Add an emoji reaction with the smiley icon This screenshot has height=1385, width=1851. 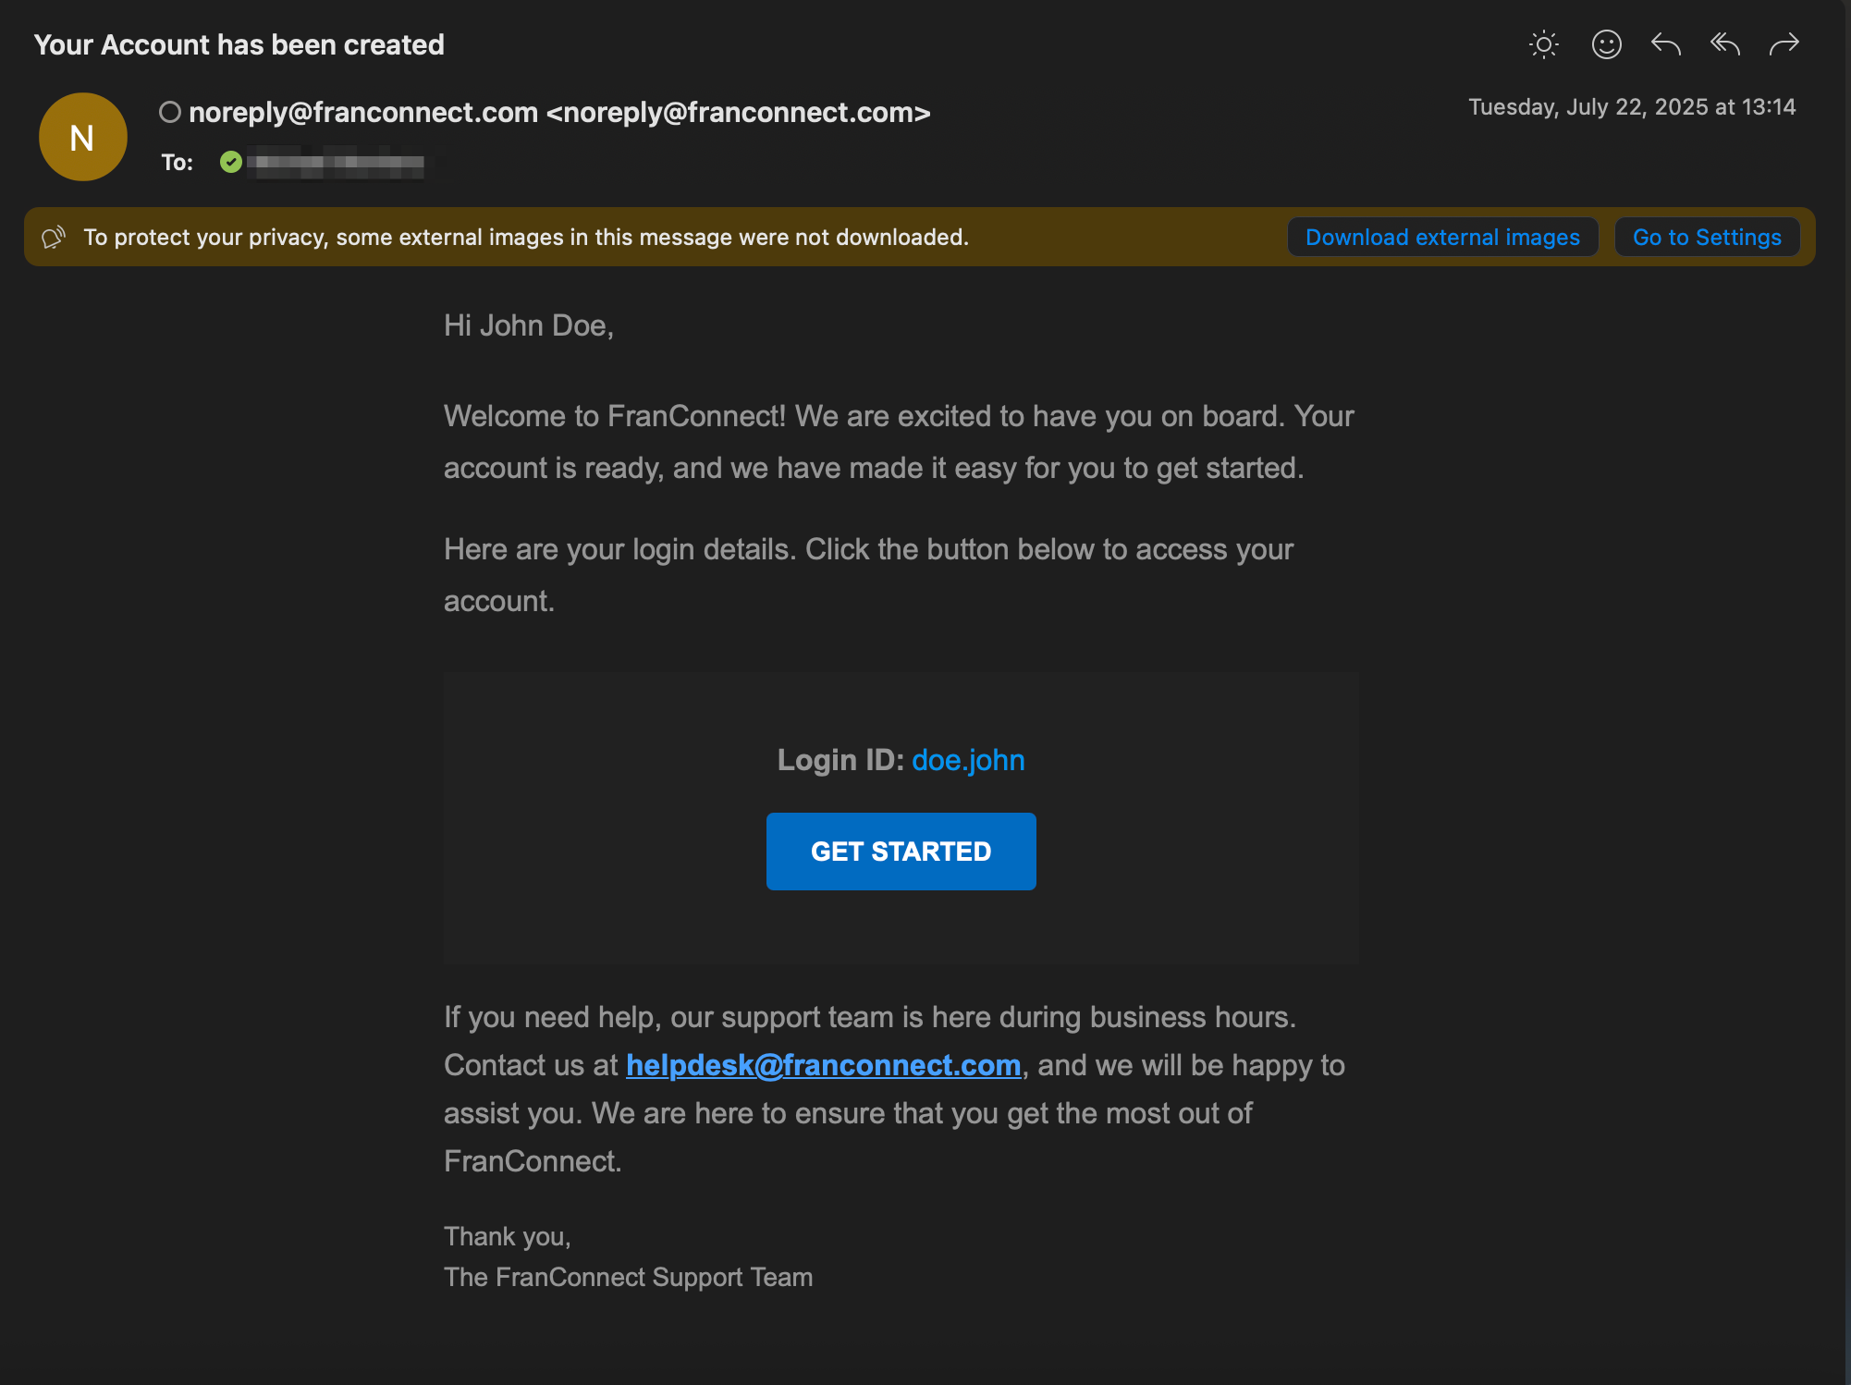tap(1606, 44)
